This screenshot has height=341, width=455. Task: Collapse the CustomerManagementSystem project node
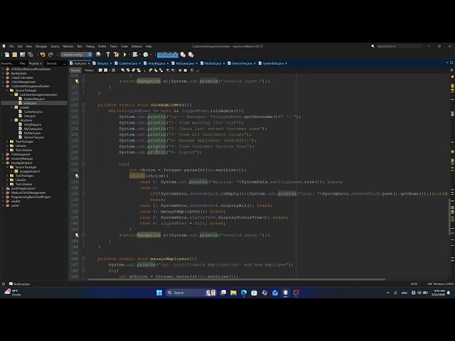tap(3, 86)
